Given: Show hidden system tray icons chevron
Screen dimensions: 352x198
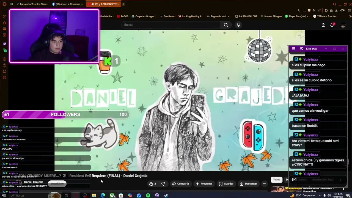Looking at the screenshot, I should click(320, 196).
